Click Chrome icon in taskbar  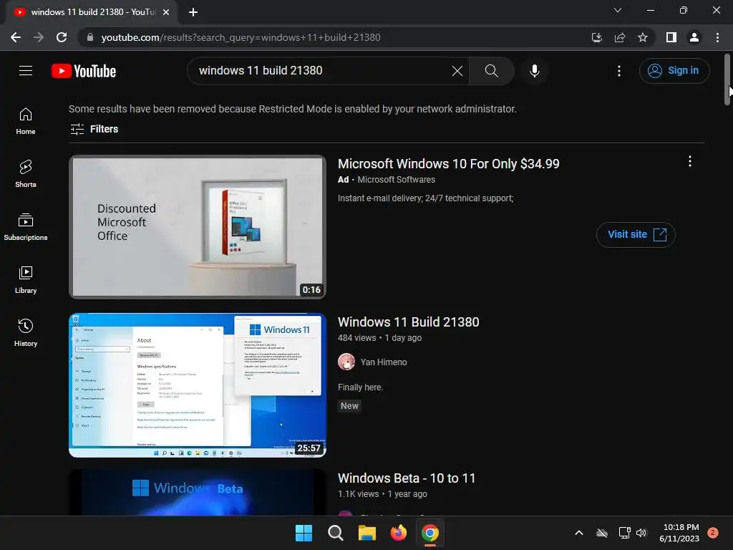tap(430, 533)
